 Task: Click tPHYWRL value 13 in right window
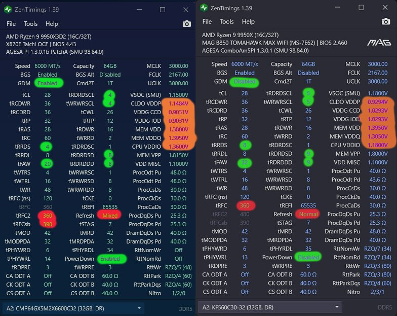(245, 257)
